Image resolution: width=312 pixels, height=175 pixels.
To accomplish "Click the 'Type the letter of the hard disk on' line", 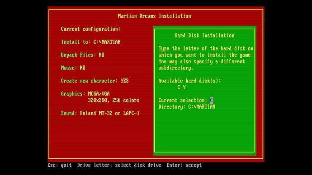I will tap(206, 48).
